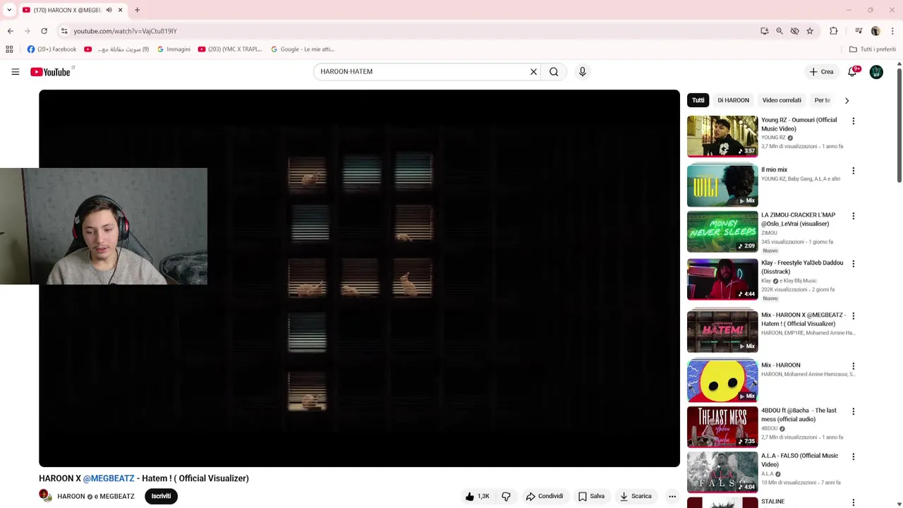
Task: Pause video by clicking player
Action: point(359,278)
